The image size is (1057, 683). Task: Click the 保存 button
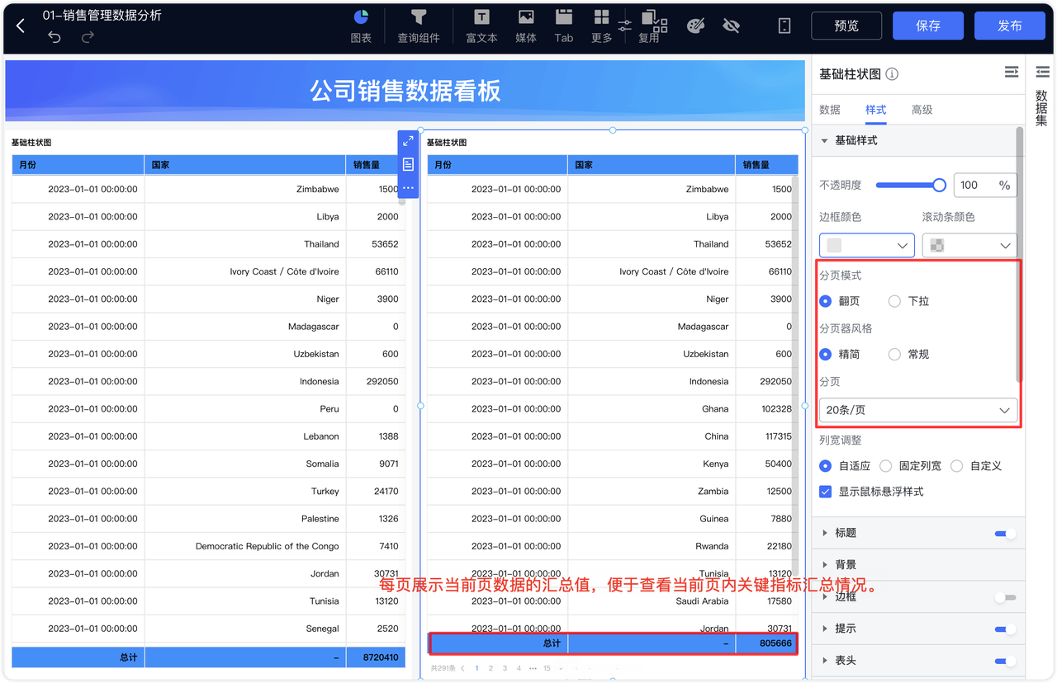tap(928, 26)
